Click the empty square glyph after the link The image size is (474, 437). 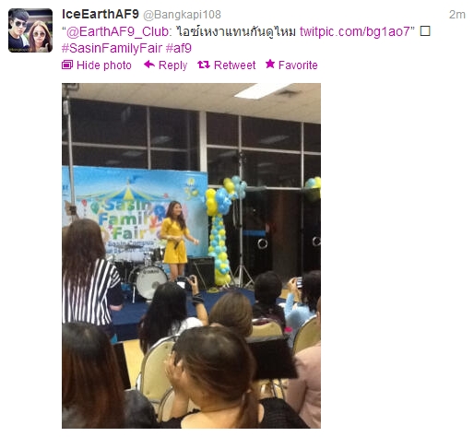[x=425, y=31]
